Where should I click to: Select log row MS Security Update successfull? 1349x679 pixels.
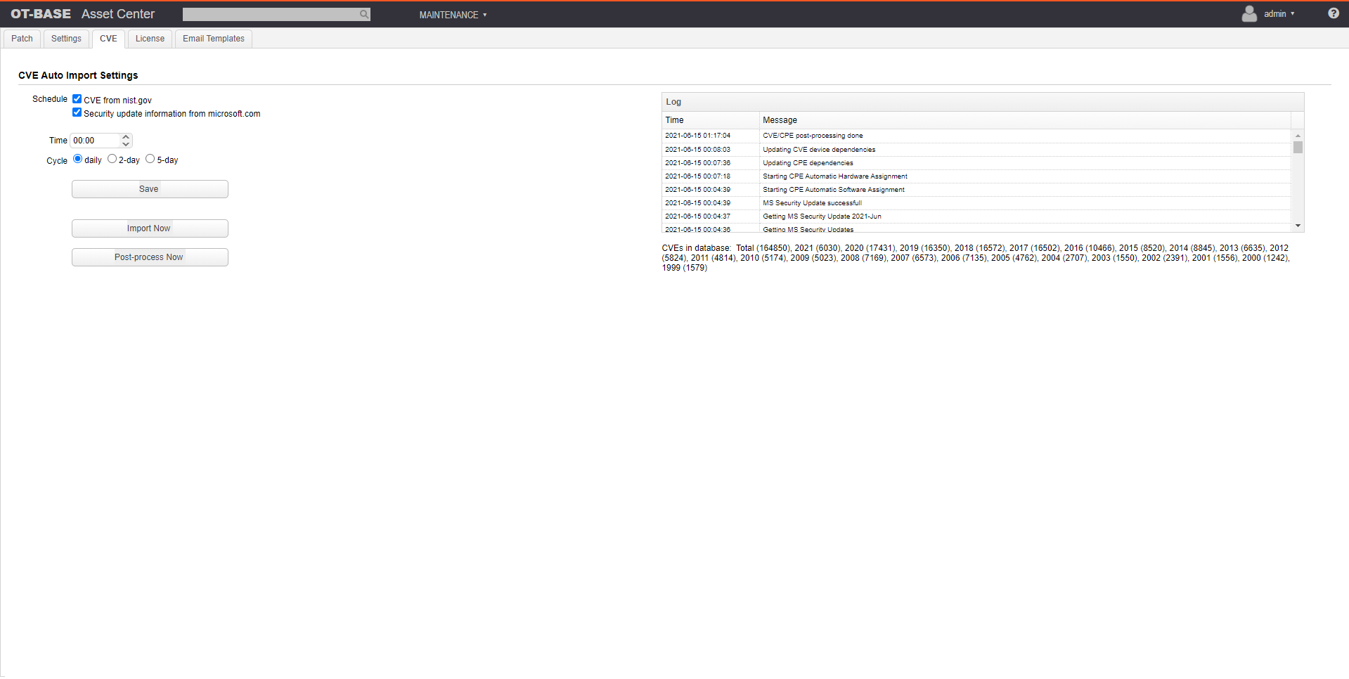coord(976,203)
